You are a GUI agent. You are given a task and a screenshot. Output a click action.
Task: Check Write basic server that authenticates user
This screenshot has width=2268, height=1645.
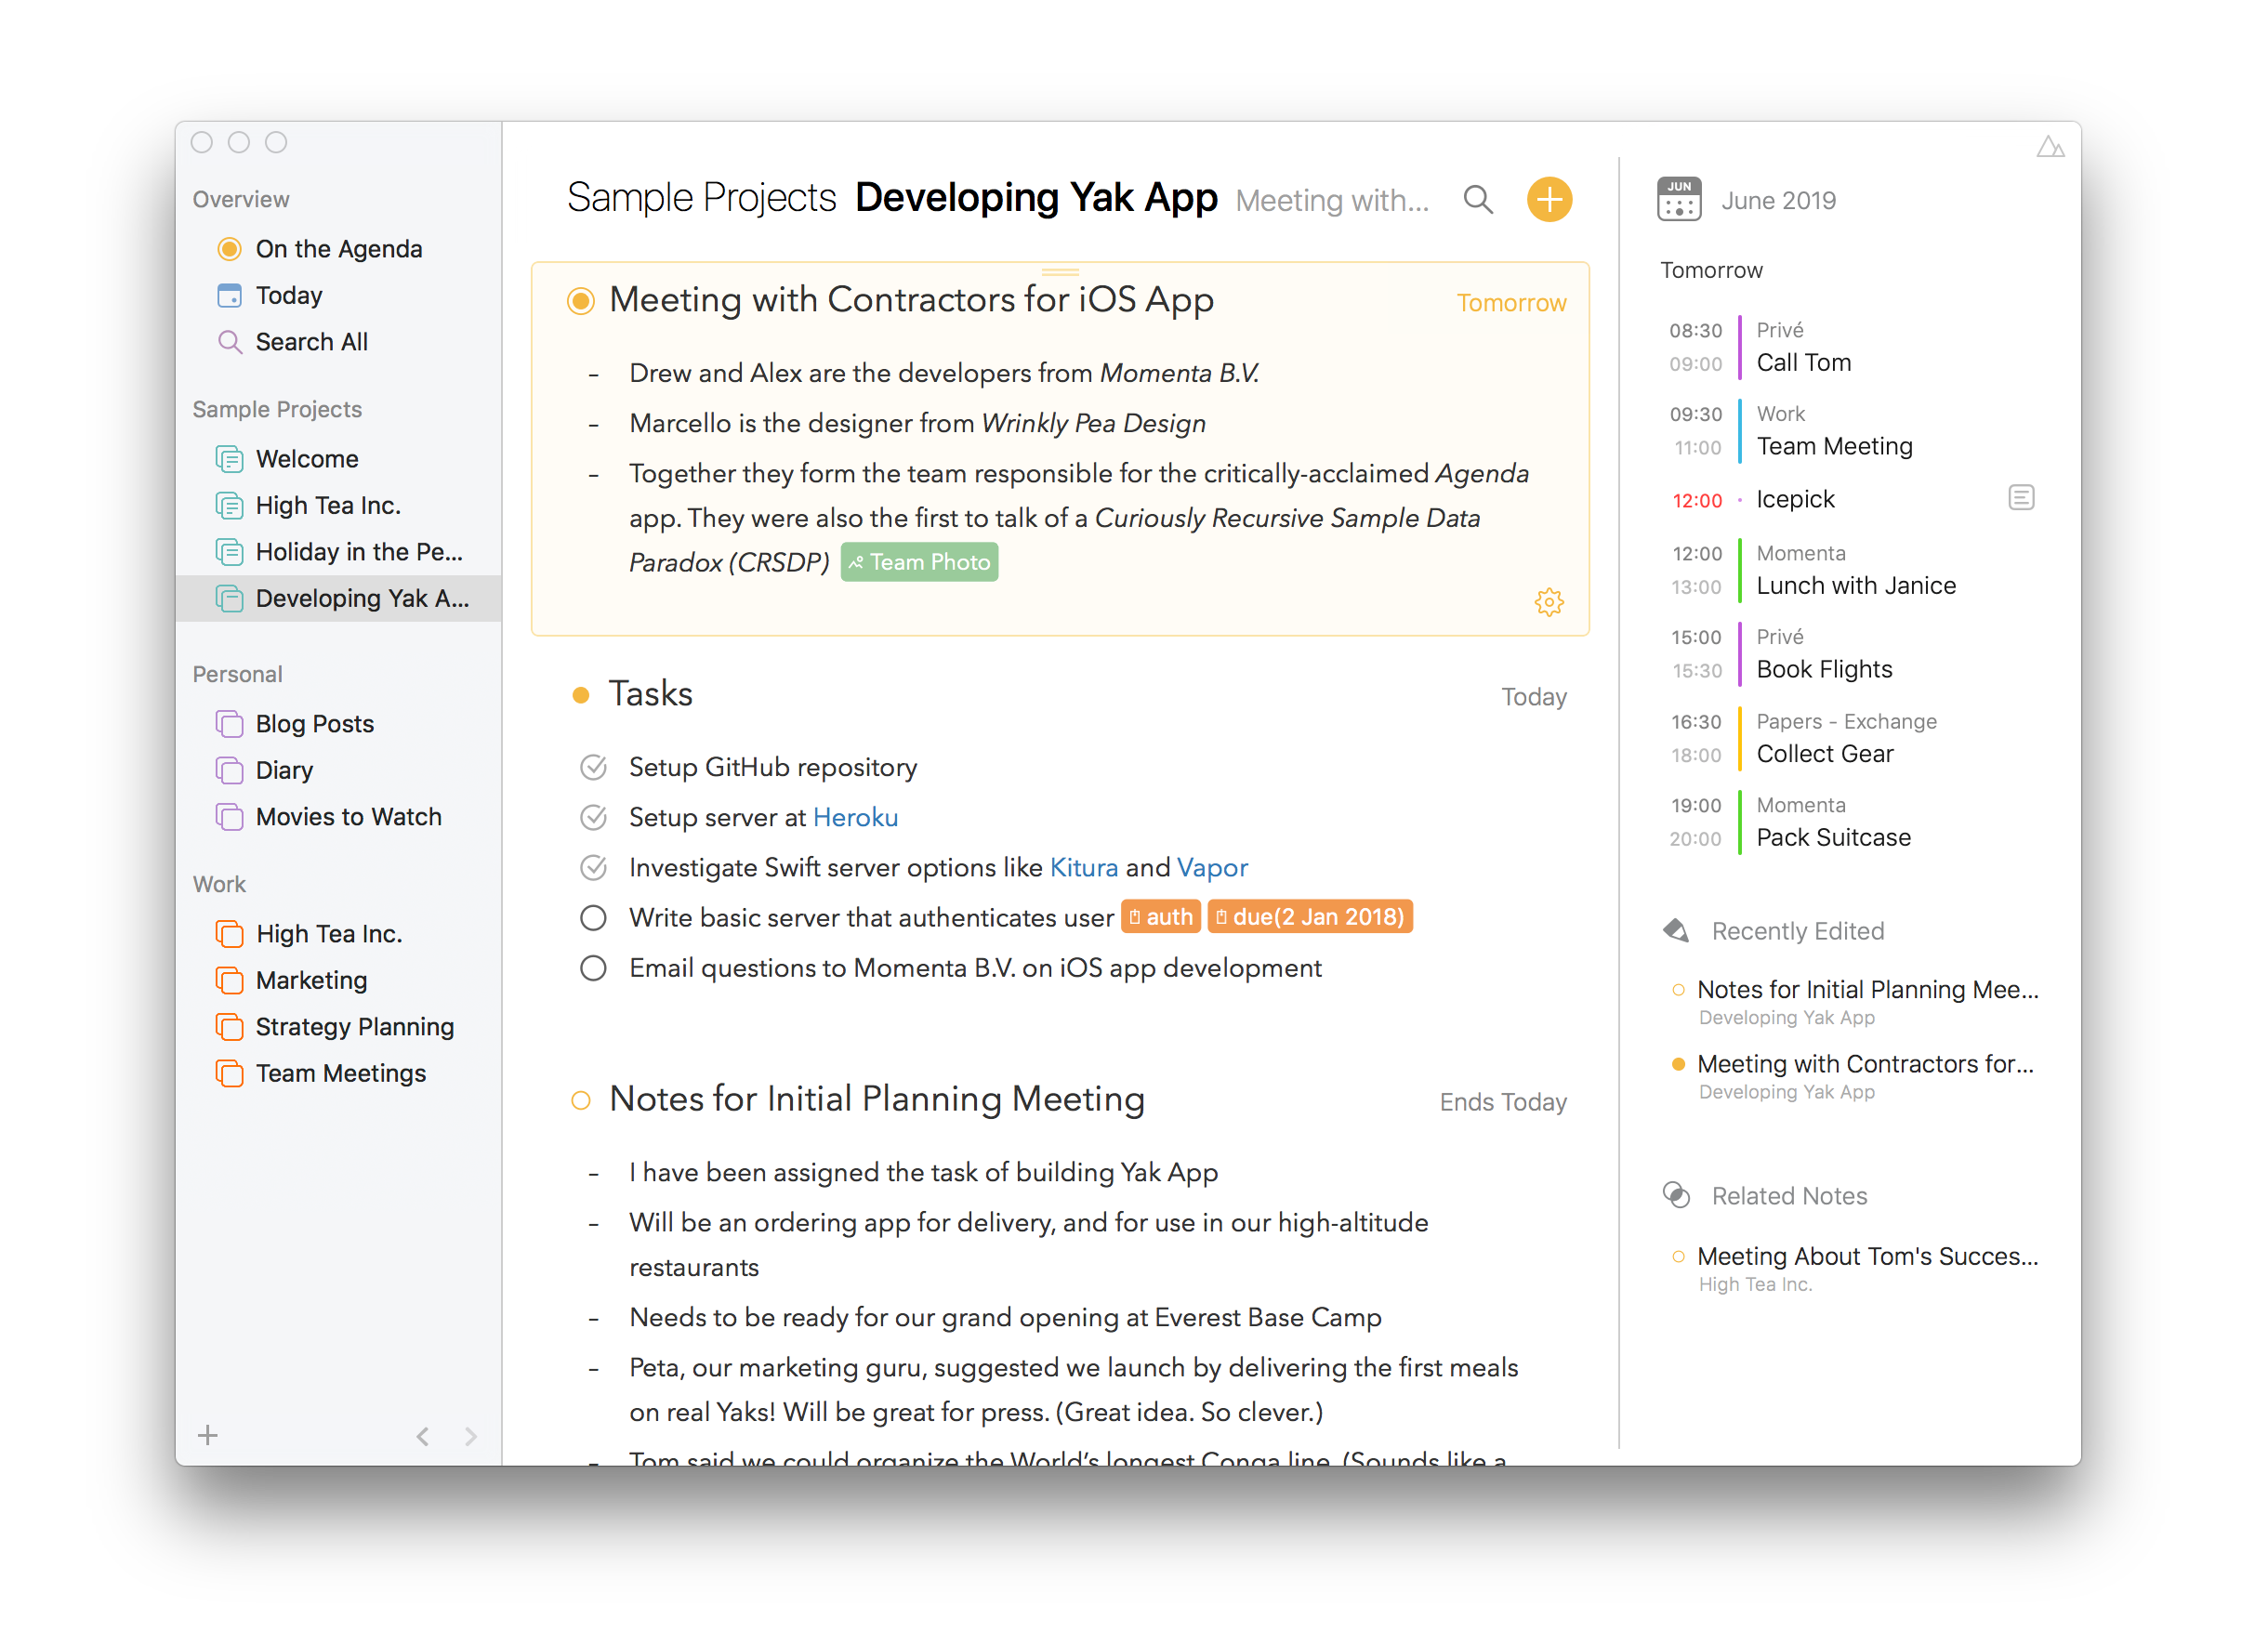(593, 917)
